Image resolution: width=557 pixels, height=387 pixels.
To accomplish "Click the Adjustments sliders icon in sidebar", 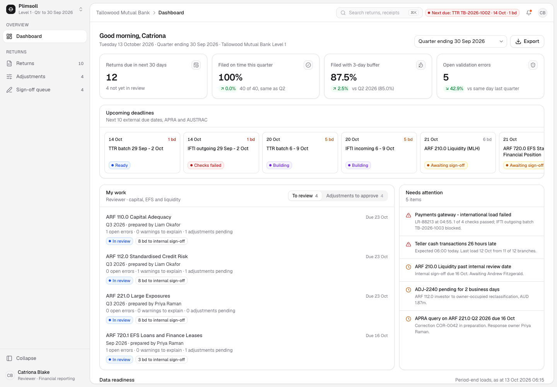I will [x=9, y=77].
